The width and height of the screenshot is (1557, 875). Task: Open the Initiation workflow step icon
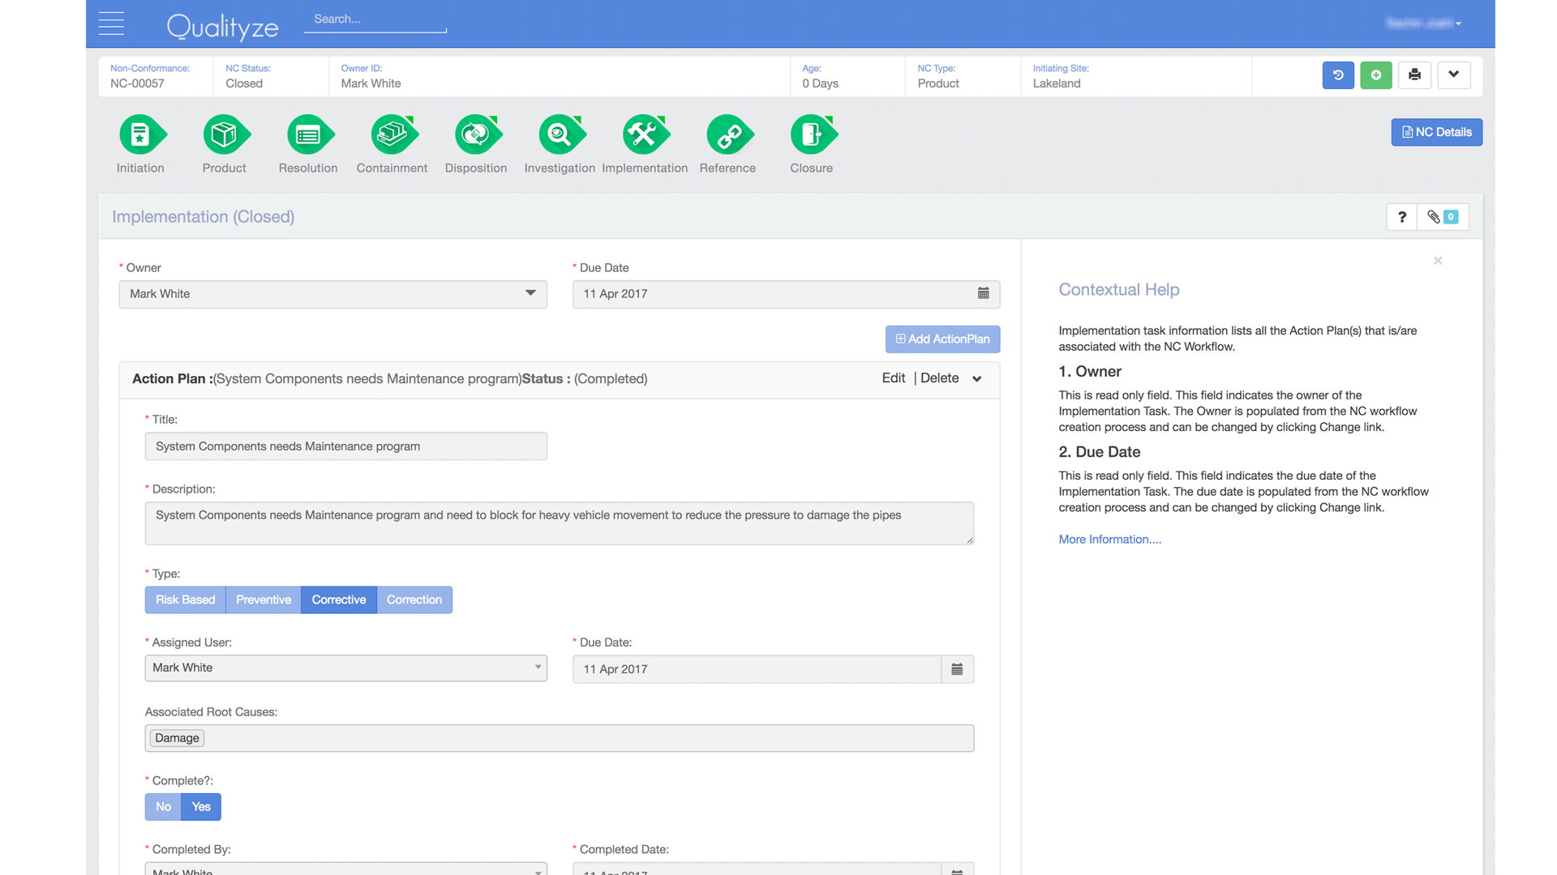[x=141, y=134]
